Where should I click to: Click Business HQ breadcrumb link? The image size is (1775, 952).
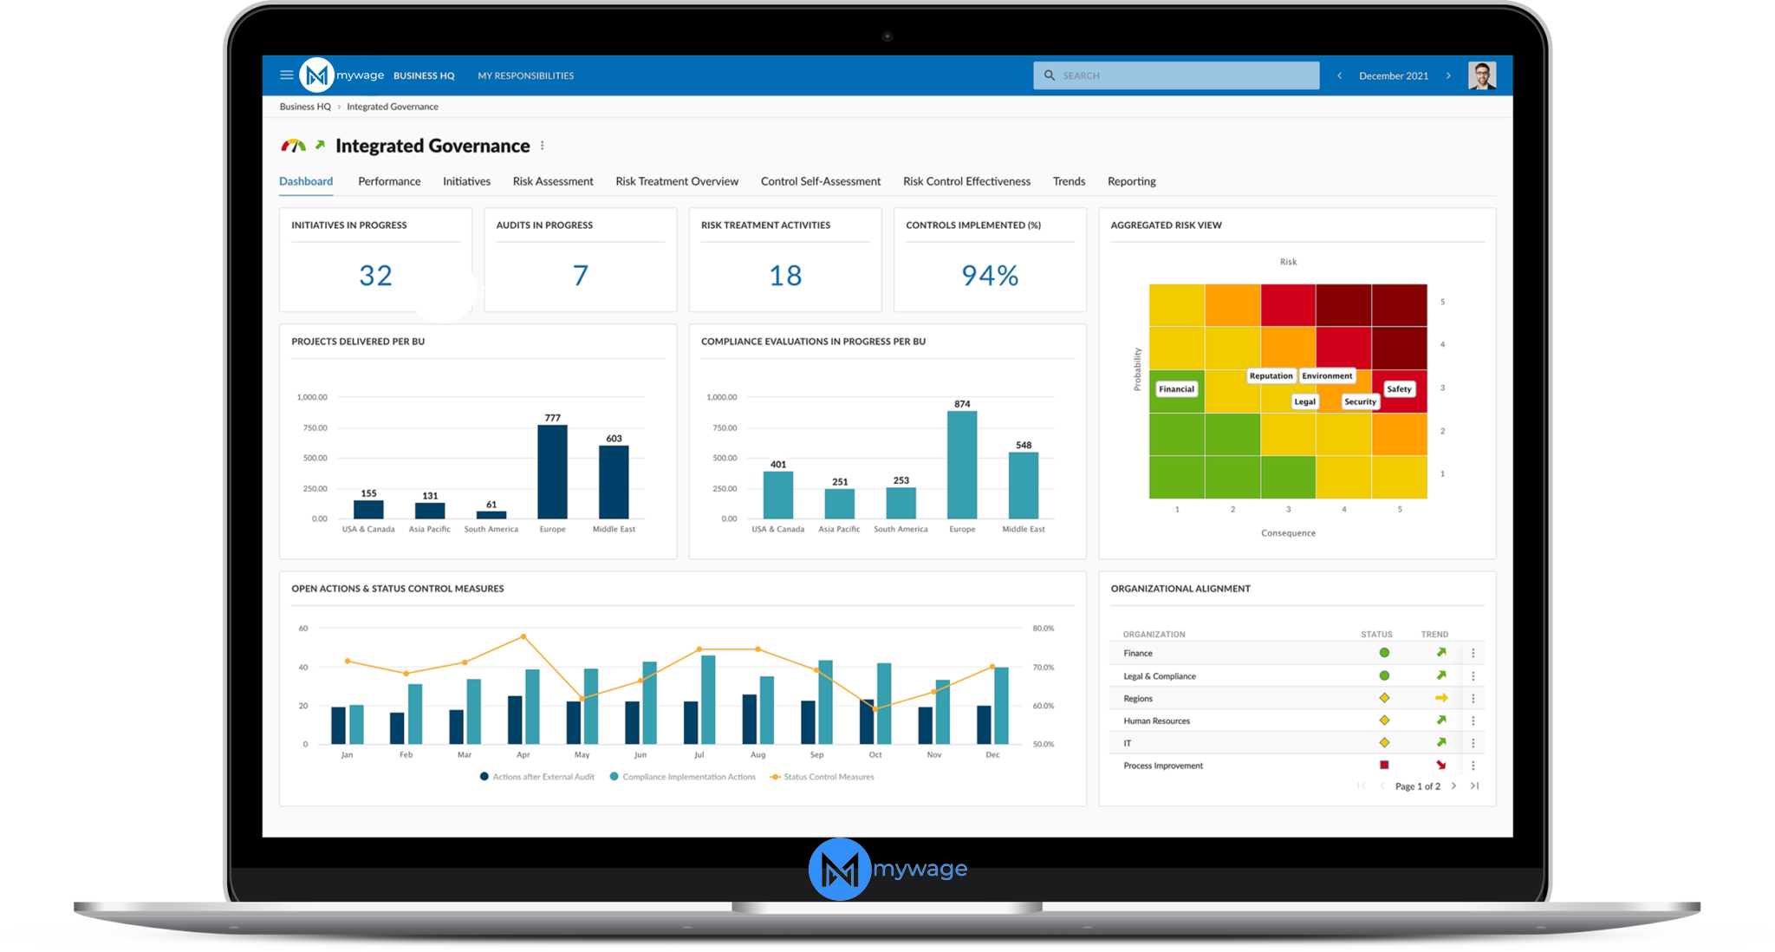(x=305, y=107)
